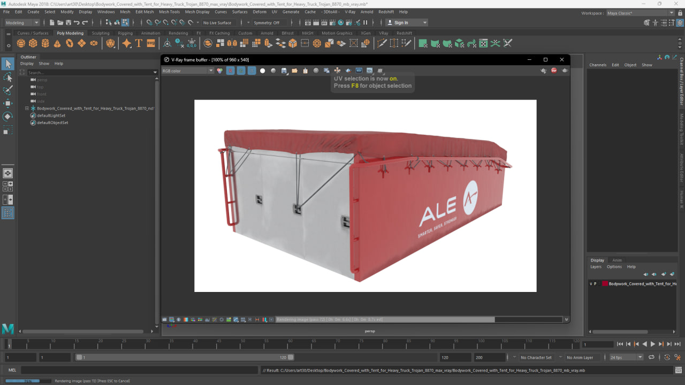Open the 24 fps frame rate dropdown

[x=626, y=357]
